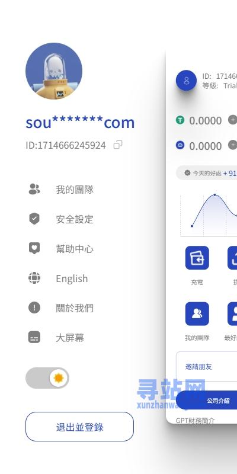The width and height of the screenshot is (237, 474).
Task: Add funds with the plus beside the USDT balance
Action: click(232, 120)
